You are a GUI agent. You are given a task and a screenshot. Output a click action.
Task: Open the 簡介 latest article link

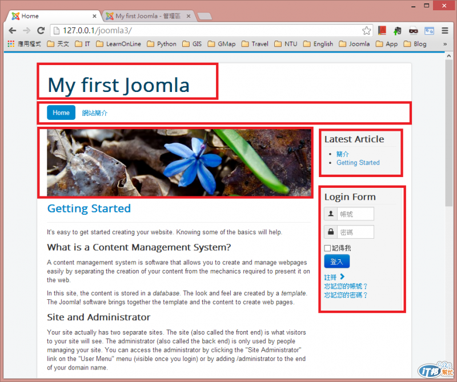342,154
